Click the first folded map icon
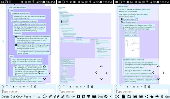This screenshot has width=170, height=99. click(78, 96)
